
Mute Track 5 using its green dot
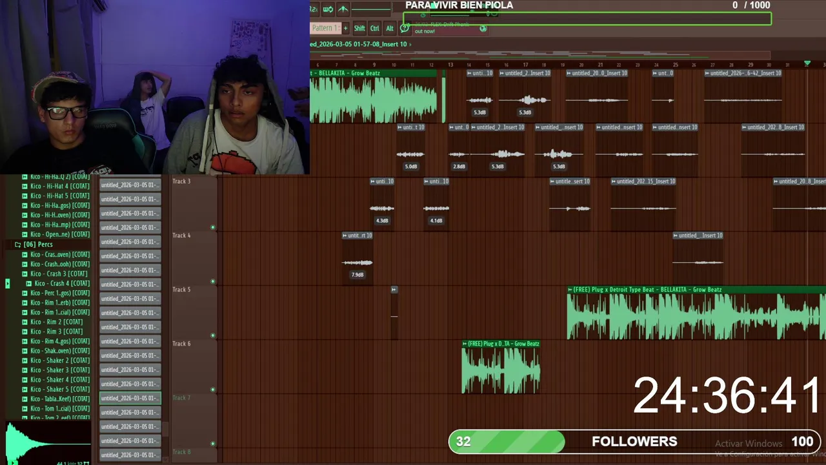point(213,336)
